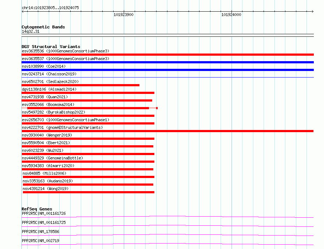
Task: Click the thin blue line under nsv3243714
Action: tap(167, 78)
